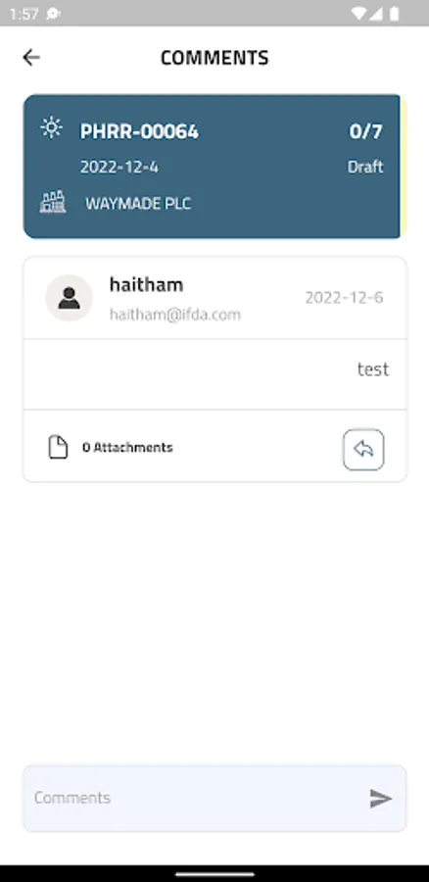This screenshot has height=882, width=429.
Task: Tap the reply arrow icon on comment
Action: point(363,450)
